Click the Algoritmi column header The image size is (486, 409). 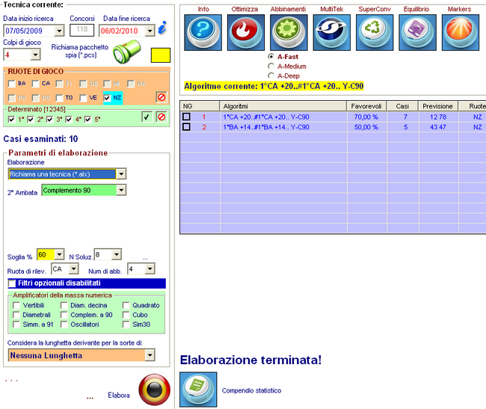(x=283, y=106)
